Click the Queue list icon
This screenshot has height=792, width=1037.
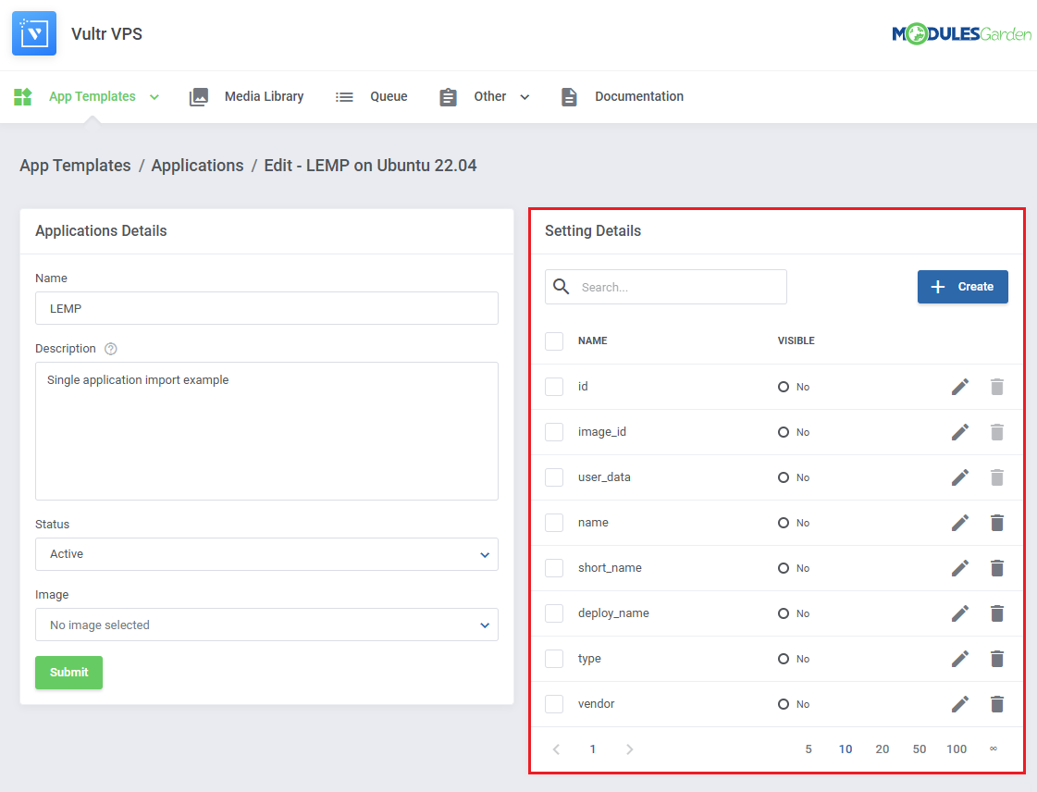(344, 97)
